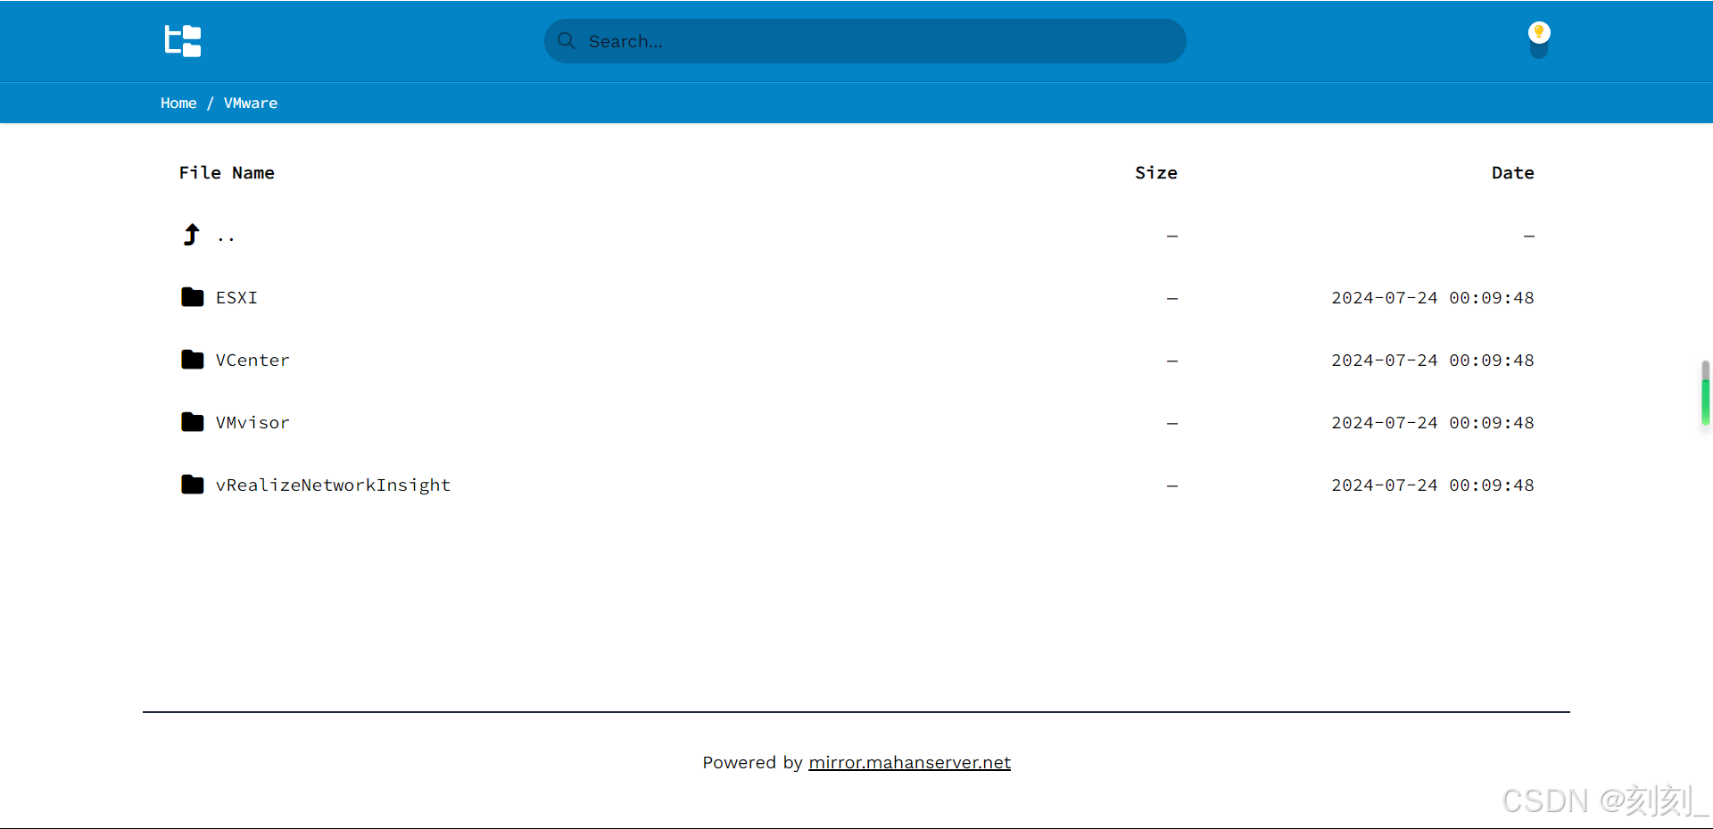The width and height of the screenshot is (1713, 829).
Task: Open the vRealizeNetworkInsight directory
Action: 333,485
